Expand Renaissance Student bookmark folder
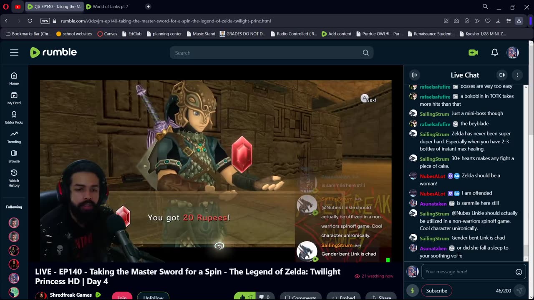534x300 pixels. (431, 34)
